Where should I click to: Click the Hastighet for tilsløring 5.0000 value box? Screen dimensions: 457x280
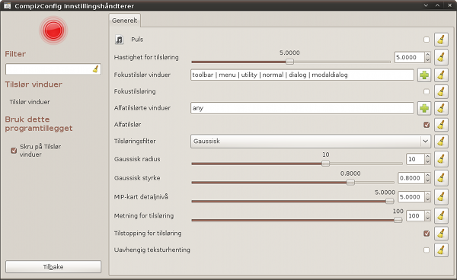(410, 57)
